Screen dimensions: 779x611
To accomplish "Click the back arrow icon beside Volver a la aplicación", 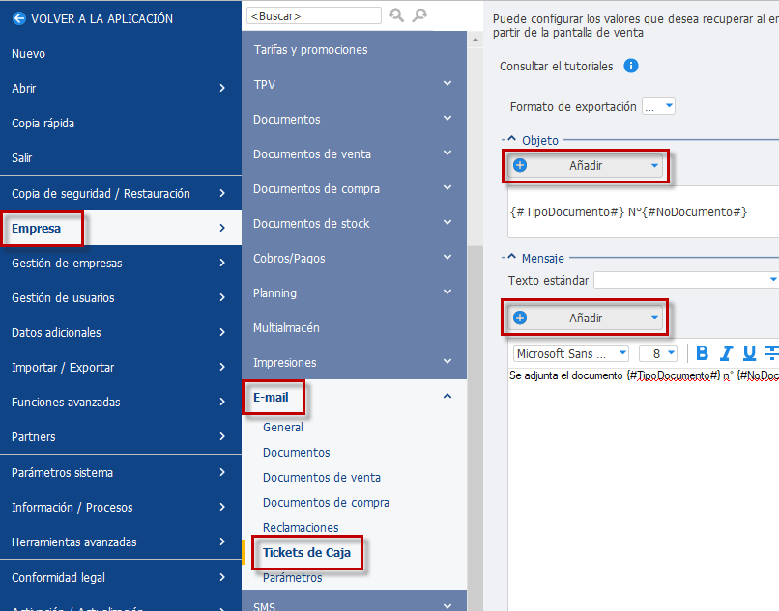I will coord(19,19).
